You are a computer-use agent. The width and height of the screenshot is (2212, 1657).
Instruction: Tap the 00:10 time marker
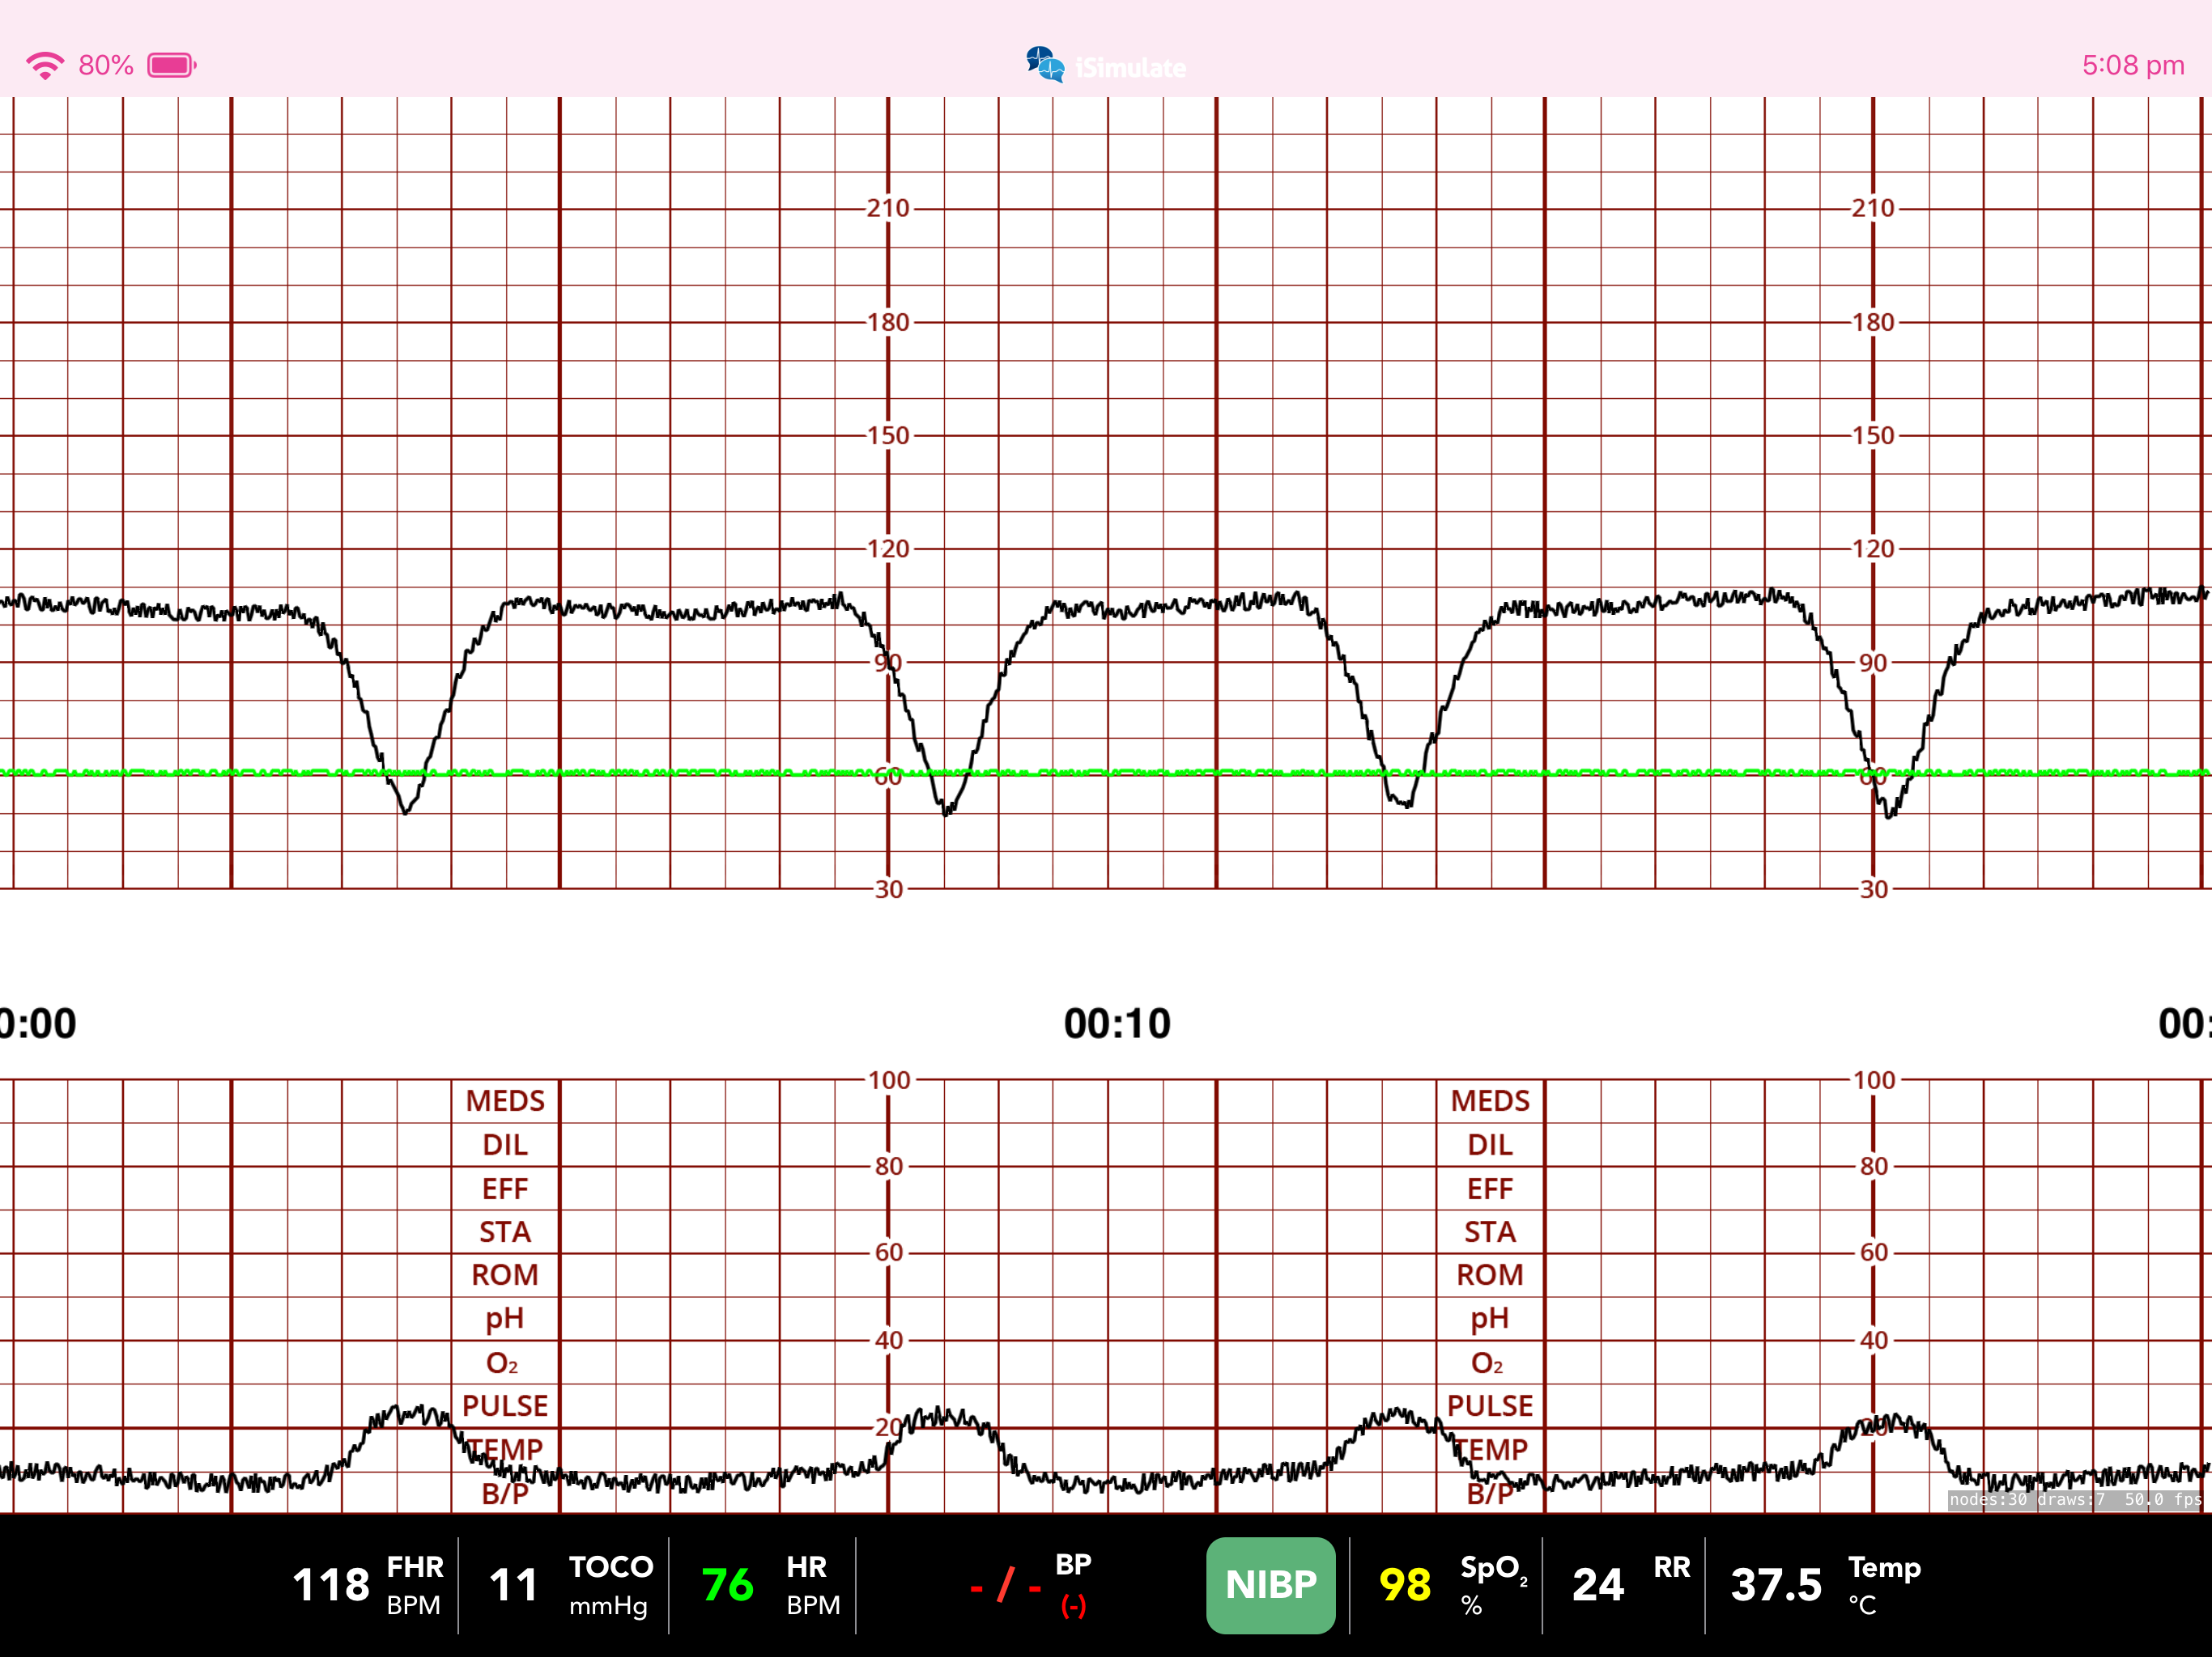(x=1117, y=1024)
